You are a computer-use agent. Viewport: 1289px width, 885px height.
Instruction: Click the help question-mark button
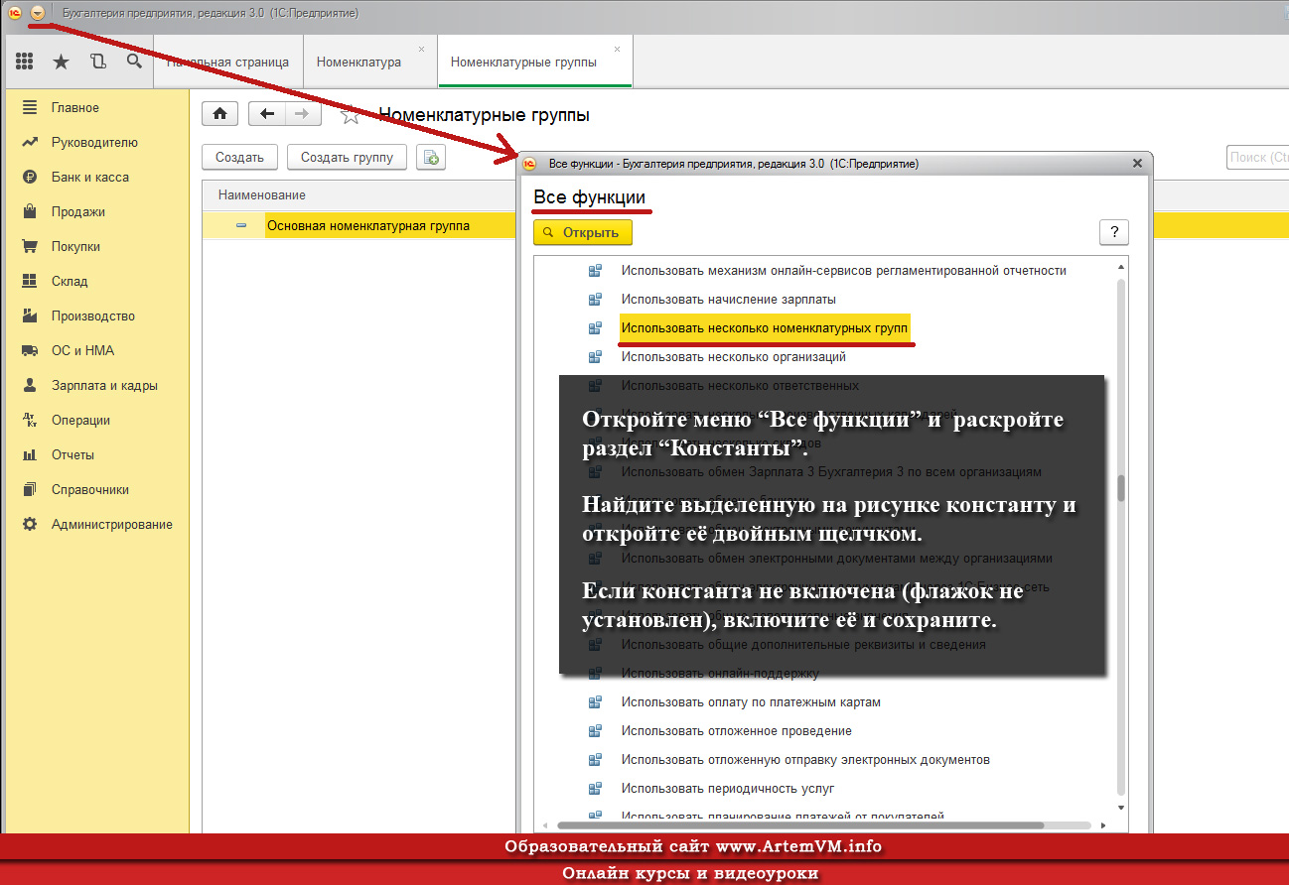[1114, 232]
